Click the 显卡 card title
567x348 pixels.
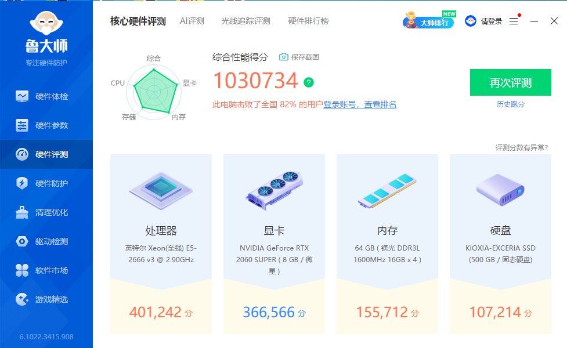(x=274, y=231)
